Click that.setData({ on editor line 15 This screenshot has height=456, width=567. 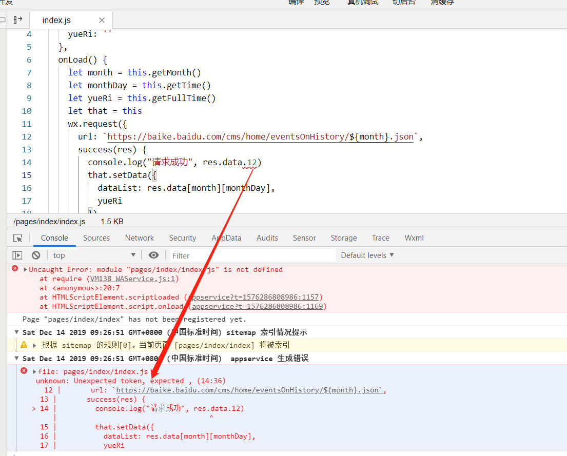[122, 175]
